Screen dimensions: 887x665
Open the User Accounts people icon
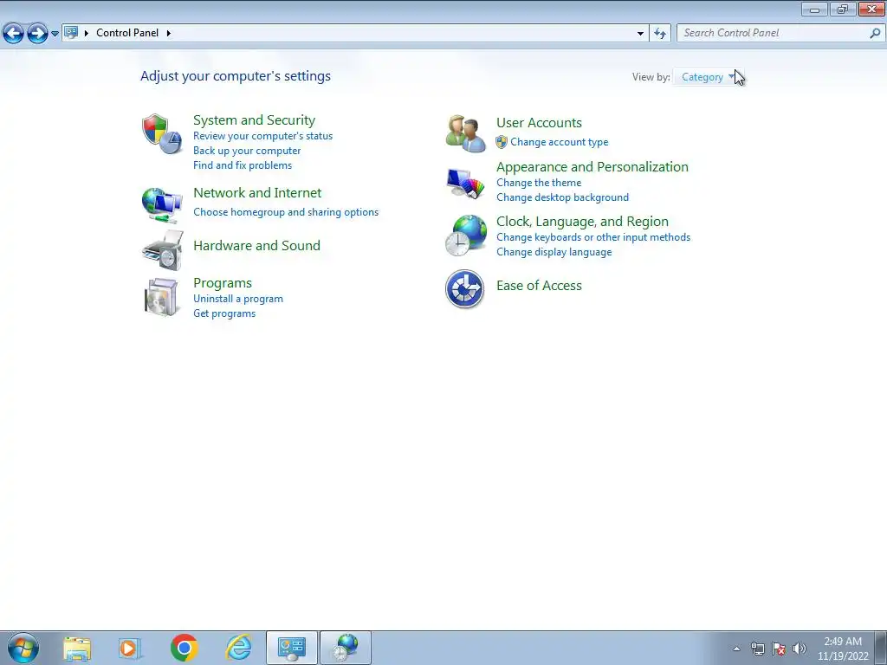[x=465, y=133]
